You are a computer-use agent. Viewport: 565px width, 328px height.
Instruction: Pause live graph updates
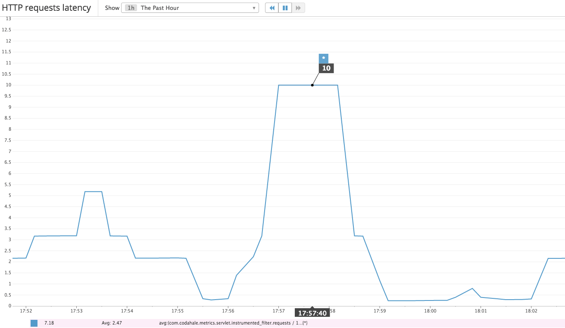tap(285, 8)
